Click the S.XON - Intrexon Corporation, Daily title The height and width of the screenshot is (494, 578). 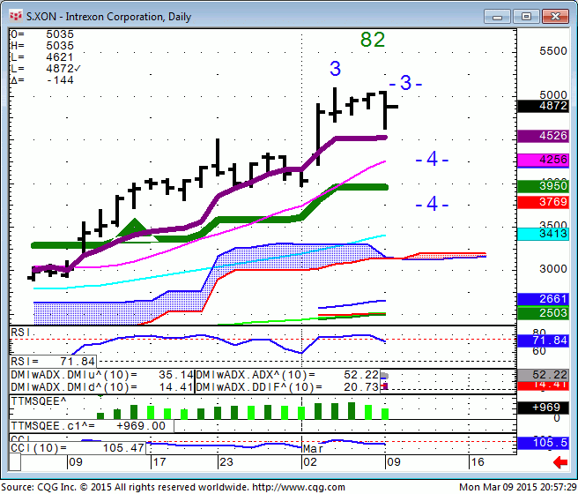click(108, 17)
